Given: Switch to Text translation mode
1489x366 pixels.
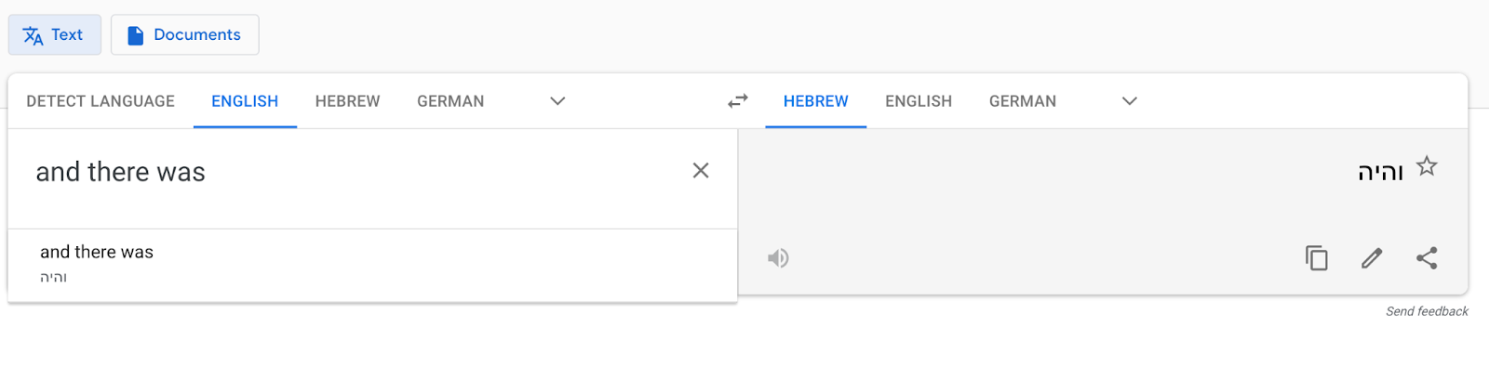Looking at the screenshot, I should tap(55, 34).
